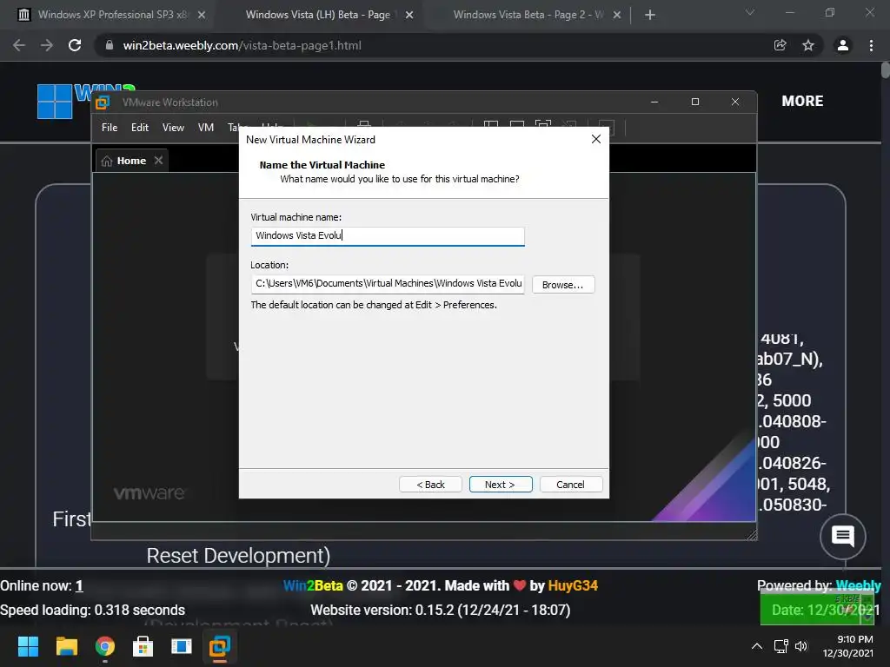Image resolution: width=890 pixels, height=667 pixels.
Task: Select the Home tab in VMware
Action: point(131,161)
